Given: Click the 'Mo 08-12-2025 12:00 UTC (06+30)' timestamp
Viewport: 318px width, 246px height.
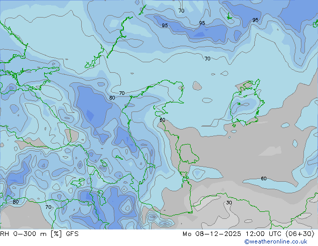Looking at the screenshot, I should point(249,234).
